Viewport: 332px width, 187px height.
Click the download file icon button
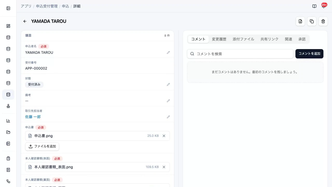click(x=300, y=21)
